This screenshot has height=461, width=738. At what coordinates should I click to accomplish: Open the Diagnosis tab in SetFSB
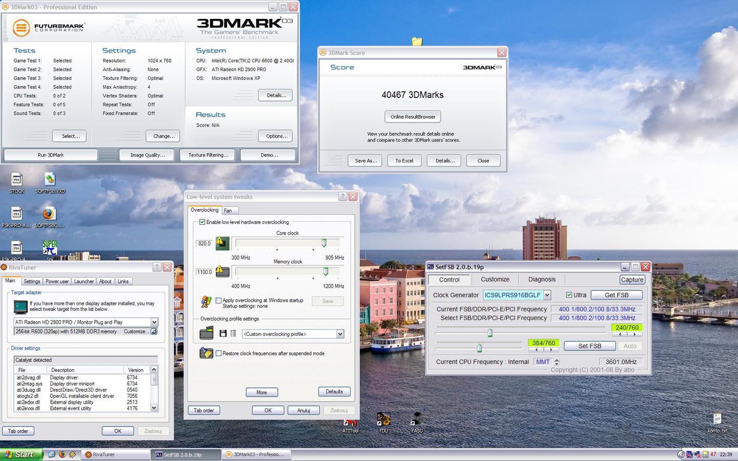tap(542, 279)
